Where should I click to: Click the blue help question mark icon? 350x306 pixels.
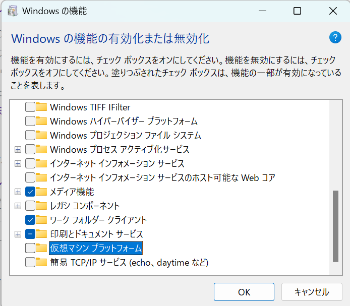pyautogui.click(x=335, y=37)
